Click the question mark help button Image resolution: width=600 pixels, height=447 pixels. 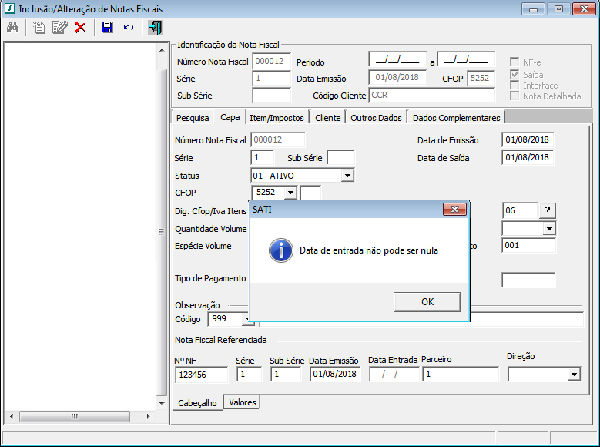click(x=547, y=210)
